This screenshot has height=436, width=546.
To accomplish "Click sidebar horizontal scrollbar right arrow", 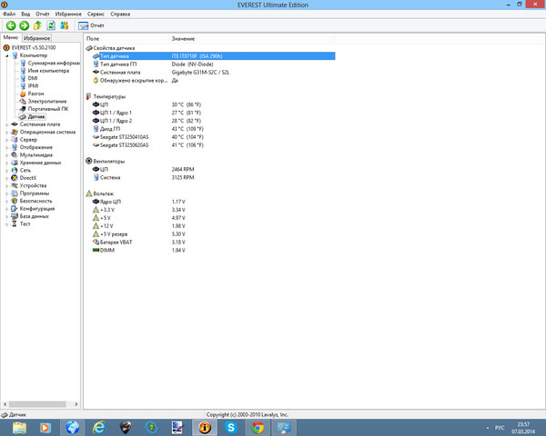I will click(76, 404).
